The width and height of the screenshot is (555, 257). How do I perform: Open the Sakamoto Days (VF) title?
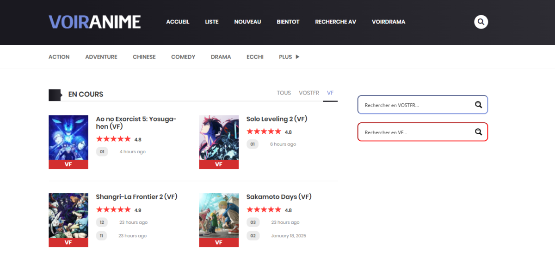[x=279, y=197]
